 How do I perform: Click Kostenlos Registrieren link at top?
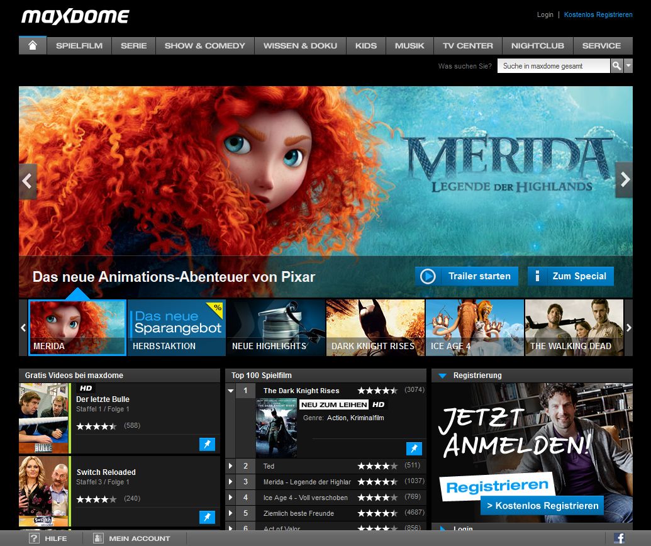click(598, 14)
